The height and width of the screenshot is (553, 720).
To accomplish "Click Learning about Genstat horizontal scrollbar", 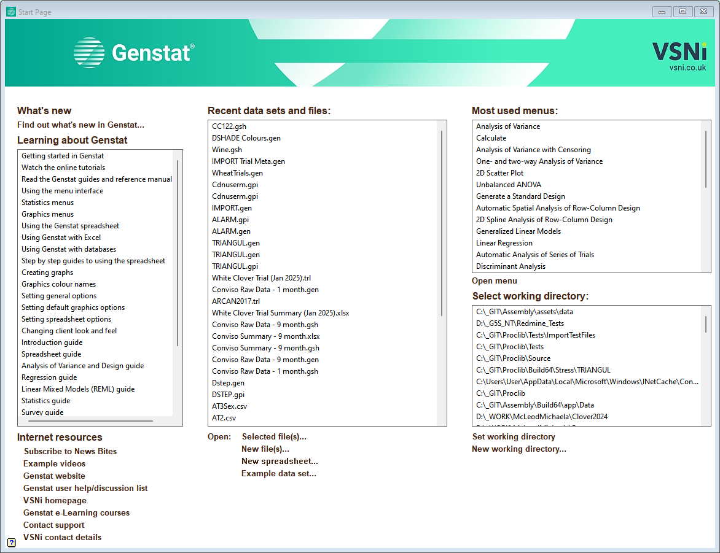I will coord(90,420).
